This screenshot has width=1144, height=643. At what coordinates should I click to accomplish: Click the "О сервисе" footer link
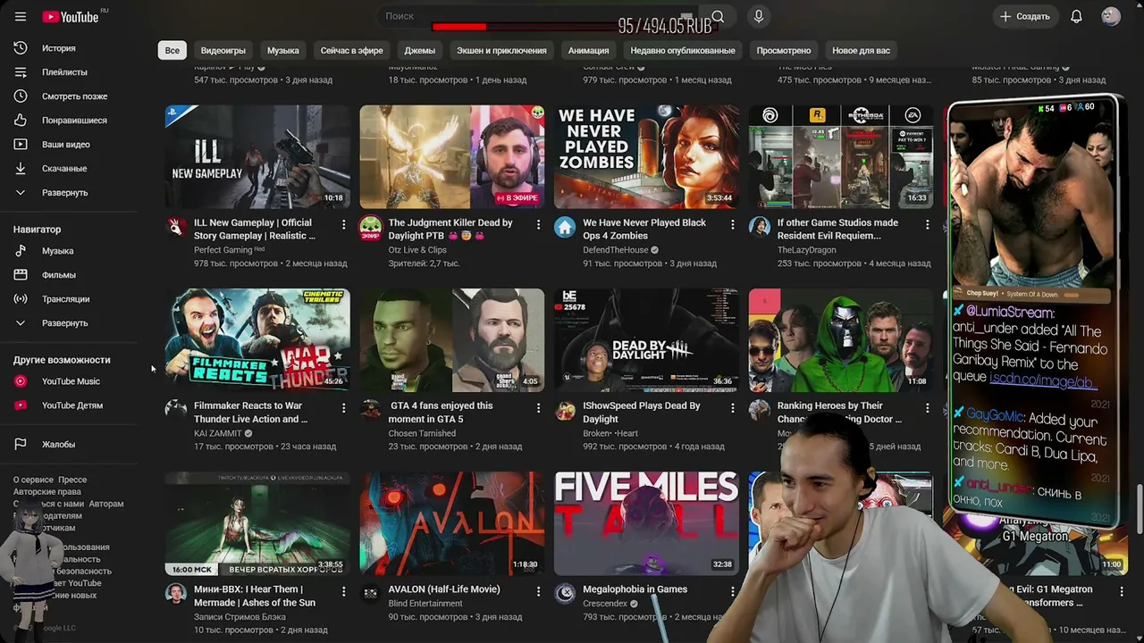pos(33,480)
